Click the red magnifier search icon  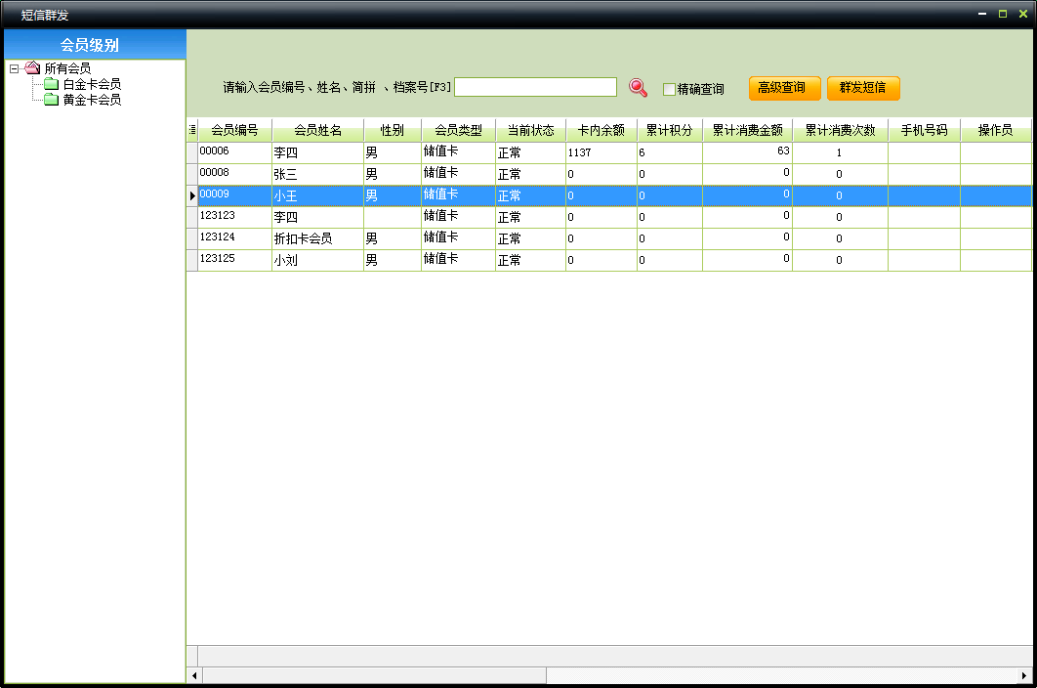click(638, 87)
